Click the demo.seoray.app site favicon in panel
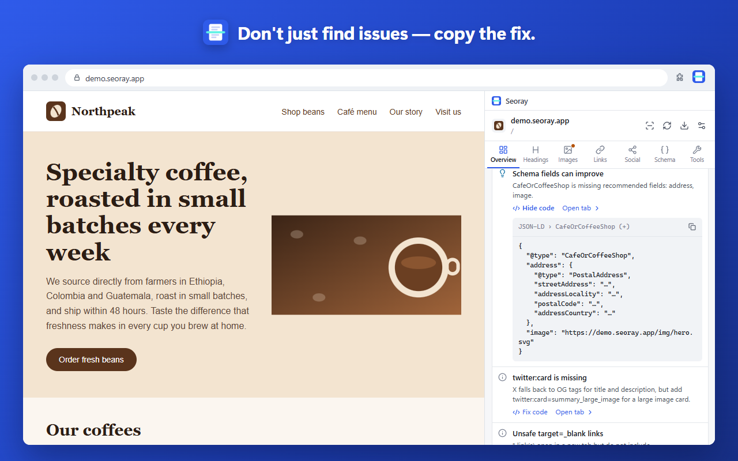 pos(499,126)
